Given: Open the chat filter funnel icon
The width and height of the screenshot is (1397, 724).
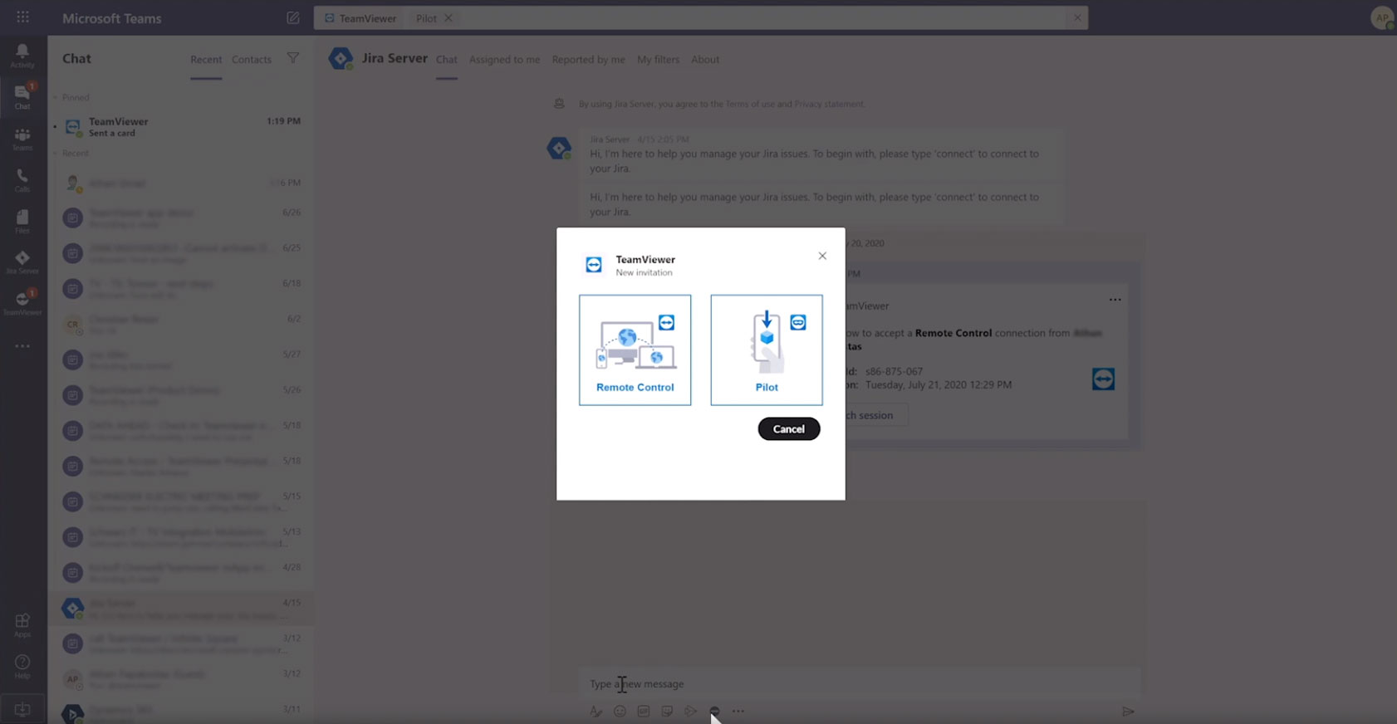Looking at the screenshot, I should [x=293, y=58].
